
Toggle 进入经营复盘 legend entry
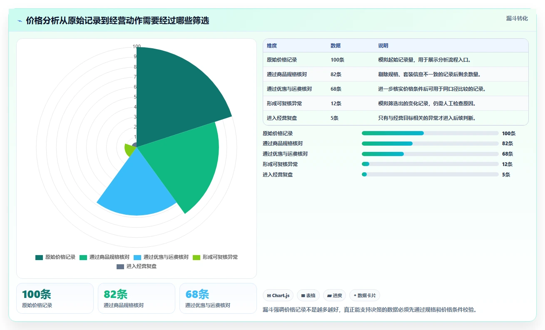click(x=137, y=266)
